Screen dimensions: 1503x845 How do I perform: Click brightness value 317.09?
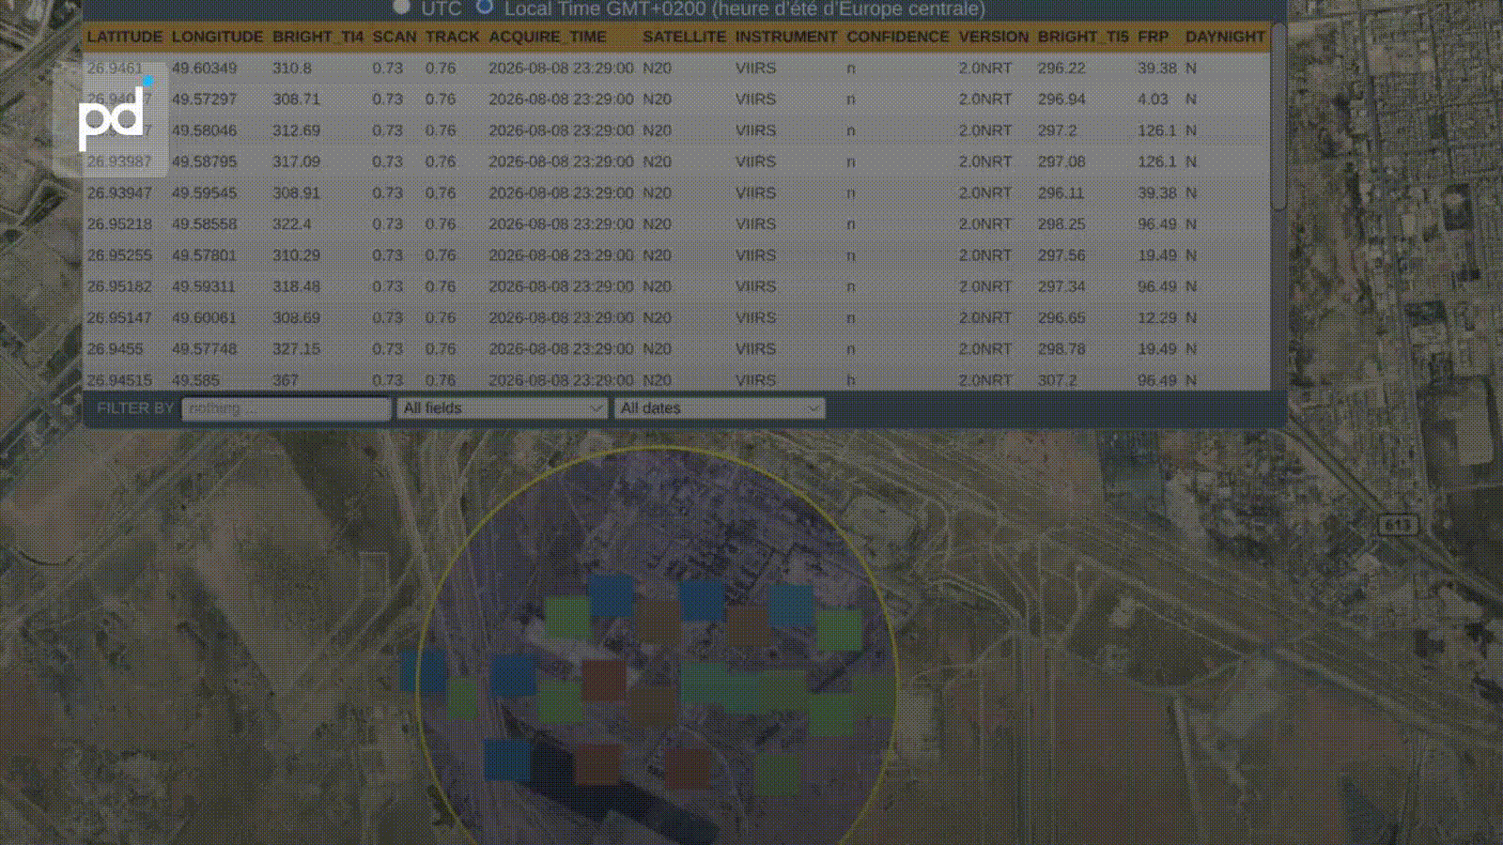pyautogui.click(x=296, y=161)
